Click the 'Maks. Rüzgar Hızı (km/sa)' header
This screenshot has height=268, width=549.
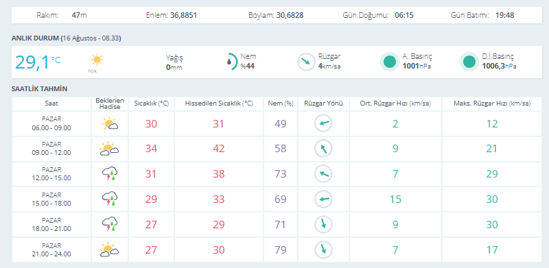492,103
